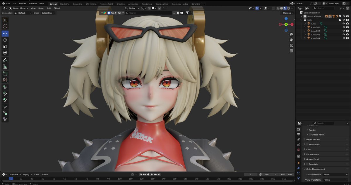Open the View Transform Filmic dropdown
Viewport: 351px width, 185px height.
point(335,180)
